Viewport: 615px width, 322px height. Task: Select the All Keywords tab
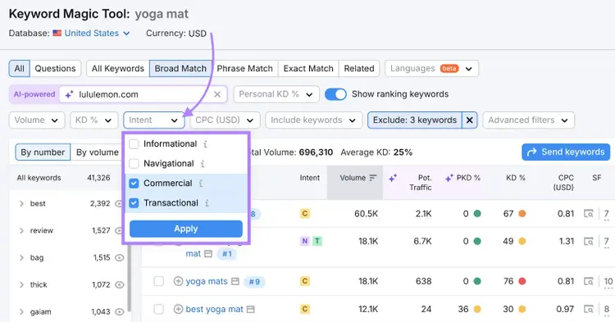pyautogui.click(x=118, y=69)
